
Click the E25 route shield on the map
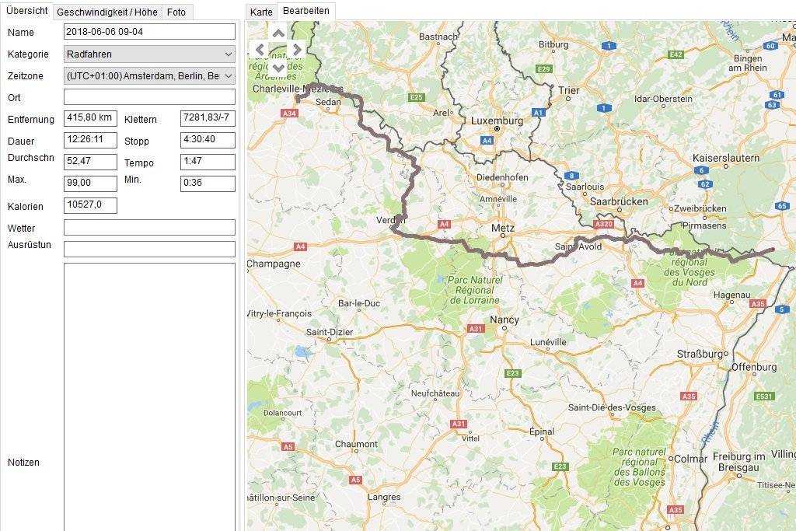point(417,97)
